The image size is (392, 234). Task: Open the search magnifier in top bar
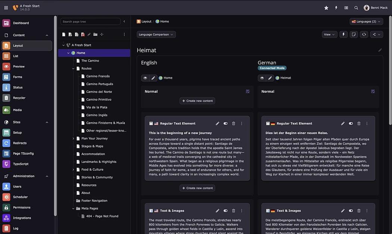click(x=356, y=8)
